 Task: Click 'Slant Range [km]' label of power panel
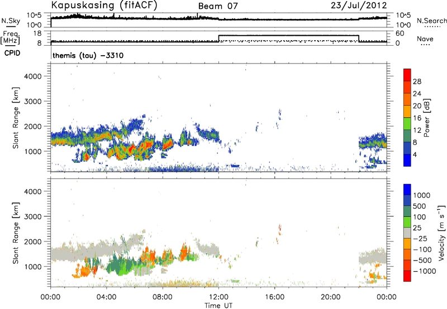[x=16, y=118]
